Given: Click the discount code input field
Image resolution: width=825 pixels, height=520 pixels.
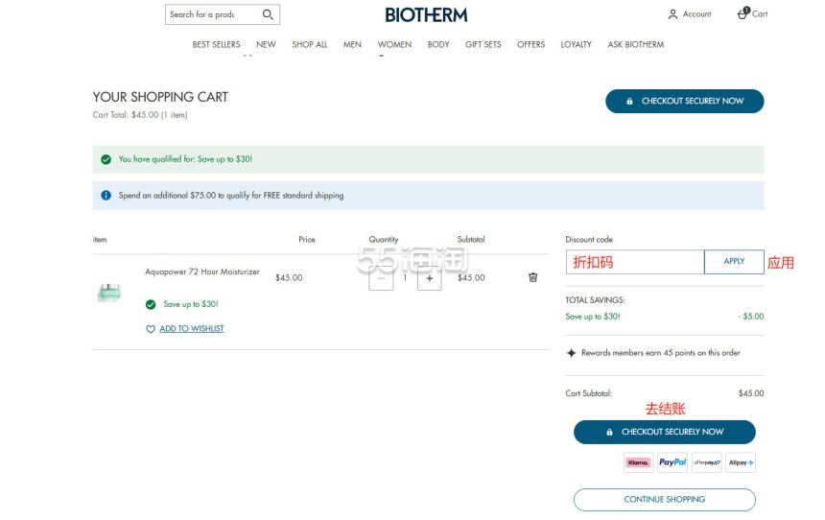Looking at the screenshot, I should [x=634, y=261].
